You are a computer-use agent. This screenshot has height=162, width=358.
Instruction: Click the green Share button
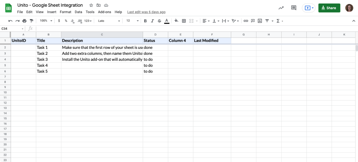pyautogui.click(x=329, y=8)
